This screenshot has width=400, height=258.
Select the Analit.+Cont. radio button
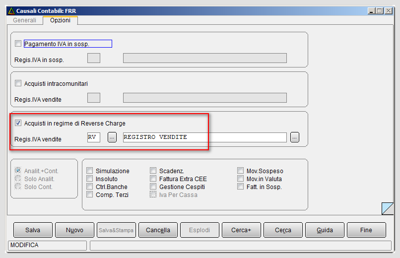coord(18,170)
